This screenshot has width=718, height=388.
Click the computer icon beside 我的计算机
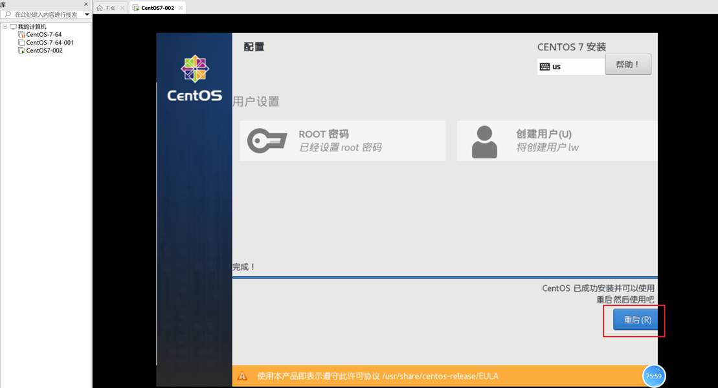[13, 27]
